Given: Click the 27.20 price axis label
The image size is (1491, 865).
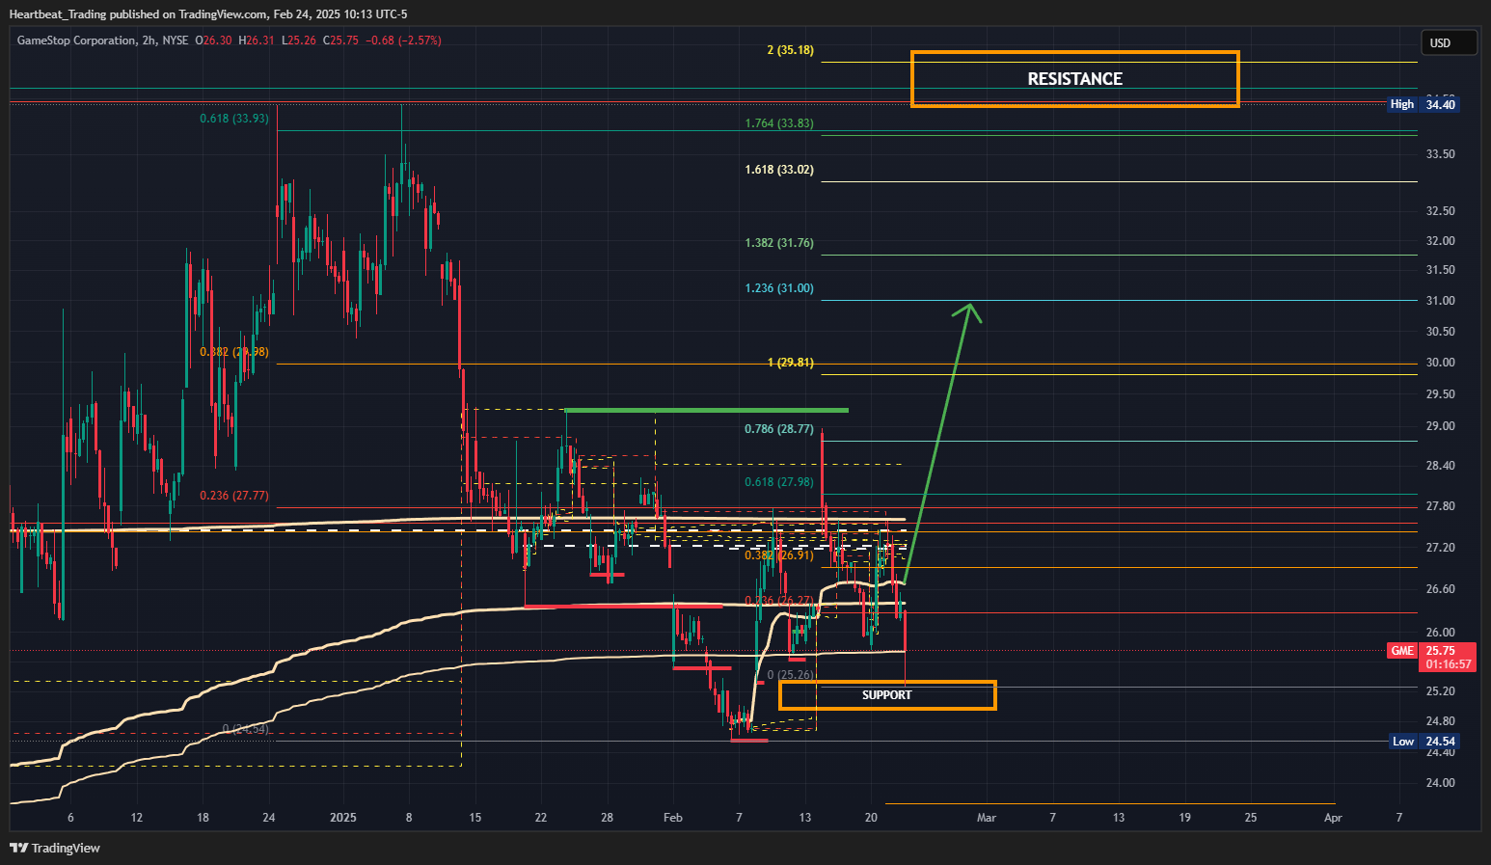Looking at the screenshot, I should point(1440,548).
